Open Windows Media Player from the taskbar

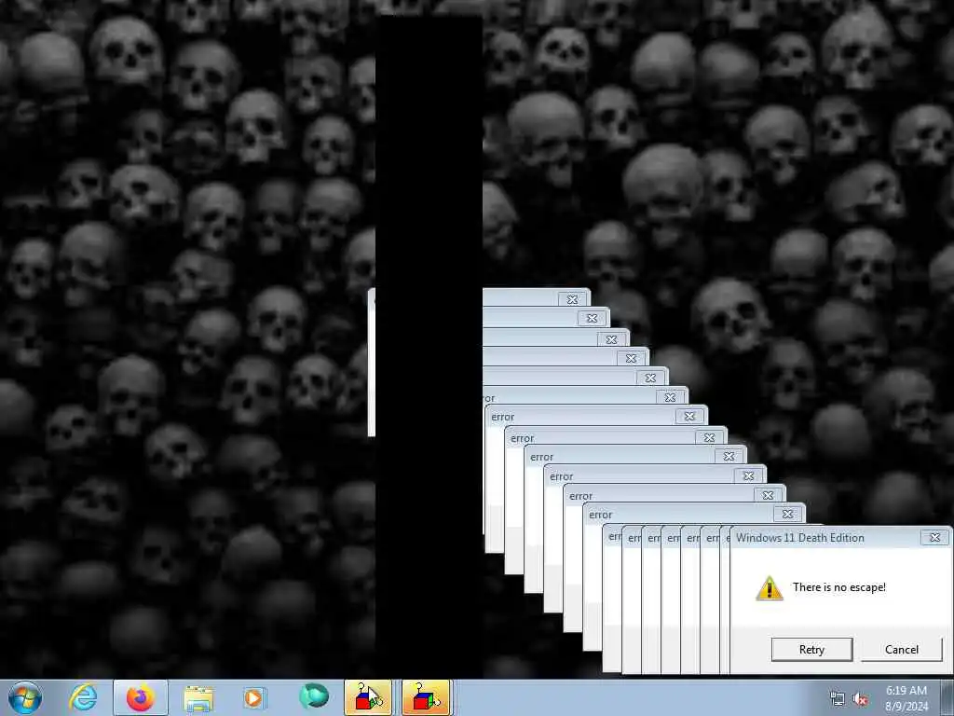(253, 697)
